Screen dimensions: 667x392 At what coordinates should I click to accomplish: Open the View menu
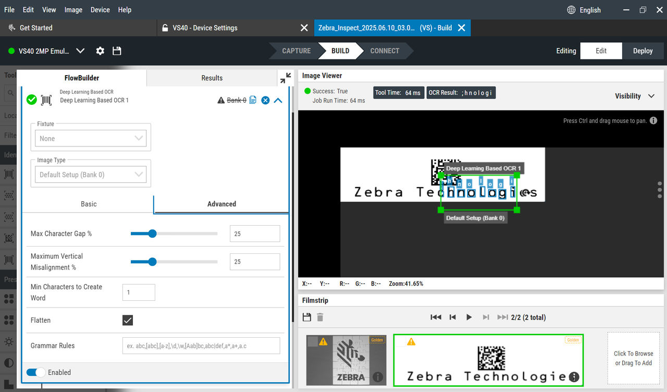49,9
